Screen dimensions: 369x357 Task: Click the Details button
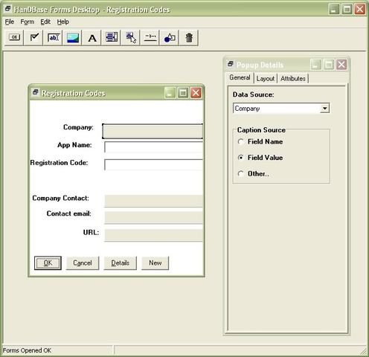tap(120, 263)
